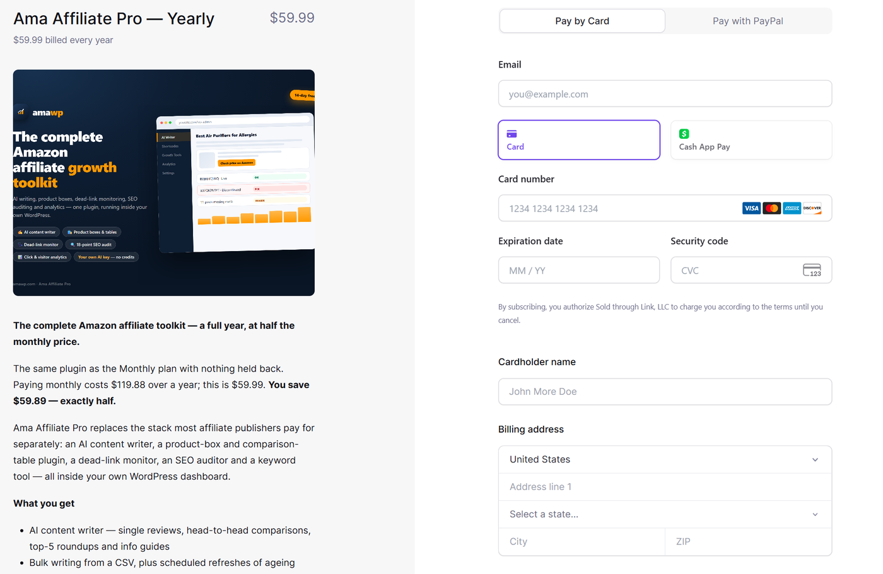Select the Card payment method
This screenshot has height=574, width=883.
[579, 140]
